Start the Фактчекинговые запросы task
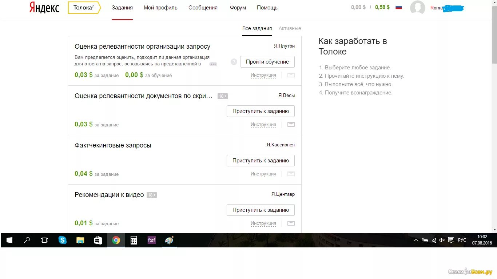Image resolution: width=497 pixels, height=279 pixels. (261, 161)
